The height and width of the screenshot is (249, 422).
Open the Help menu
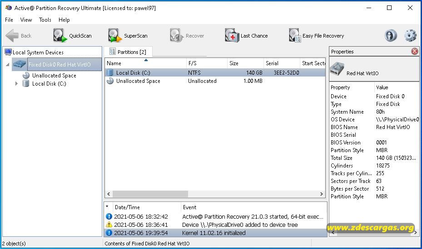(64, 20)
